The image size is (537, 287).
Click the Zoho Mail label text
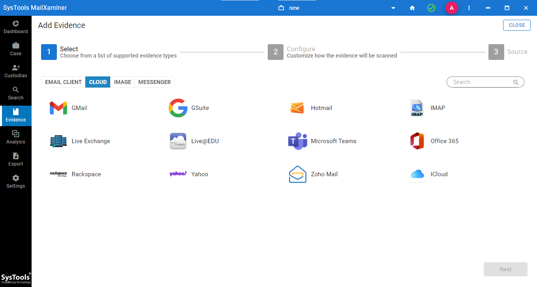pyautogui.click(x=324, y=174)
